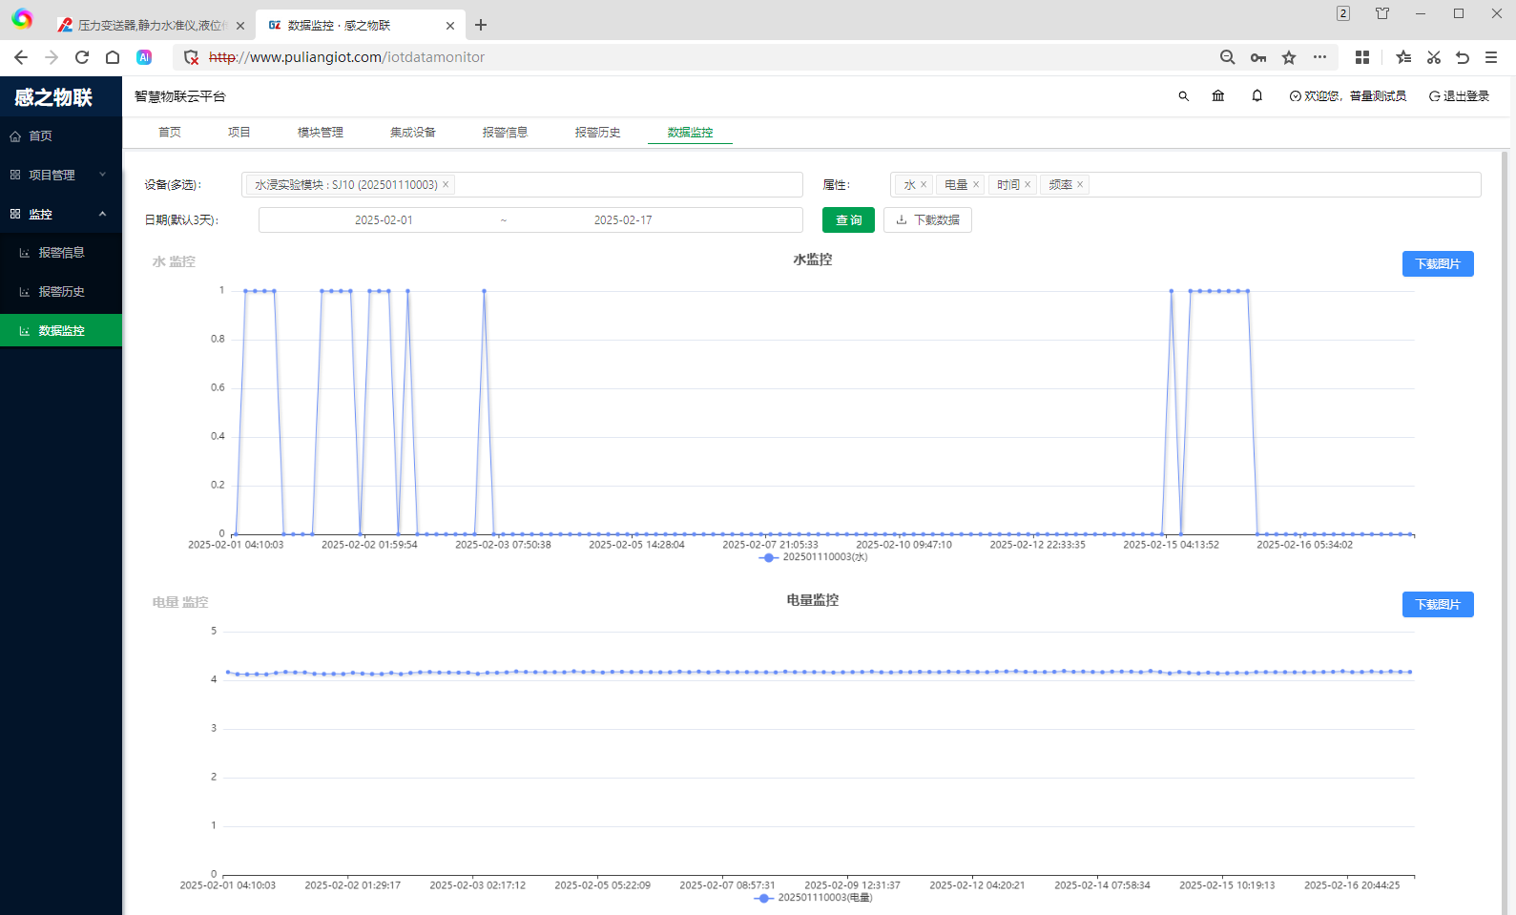The height and width of the screenshot is (915, 1516).
Task: Click the bank building icon in the header
Action: (x=1218, y=96)
